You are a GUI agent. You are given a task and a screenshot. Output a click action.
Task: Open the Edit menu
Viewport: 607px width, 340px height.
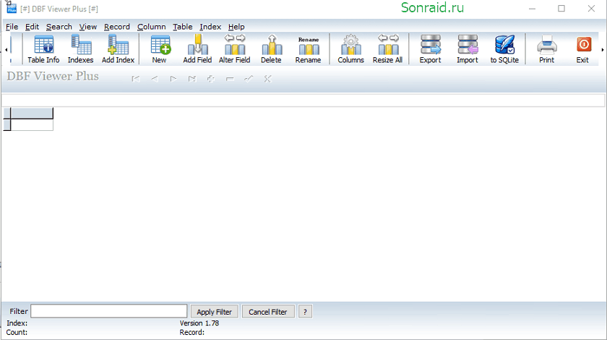click(x=32, y=27)
